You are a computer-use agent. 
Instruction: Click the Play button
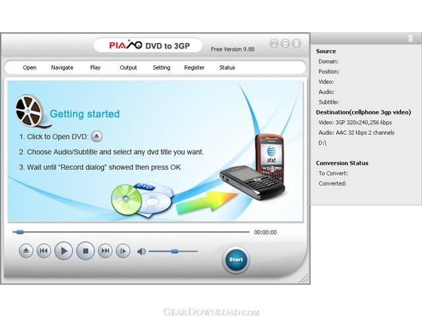pos(63,251)
